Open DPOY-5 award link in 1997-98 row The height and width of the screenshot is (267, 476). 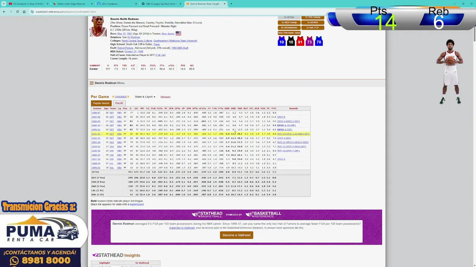pos(281,159)
